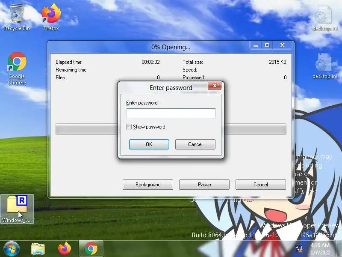Click the Elapsed time value 00:00:02
This screenshot has height=257, width=342.
pos(150,62)
